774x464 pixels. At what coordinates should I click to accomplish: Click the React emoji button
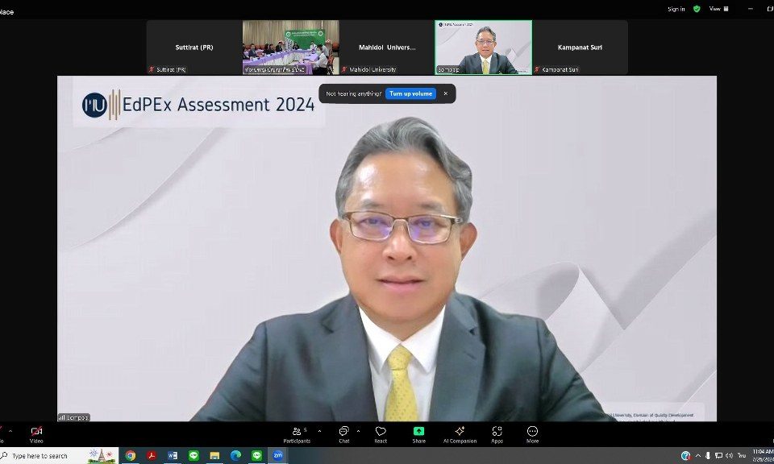tap(381, 433)
